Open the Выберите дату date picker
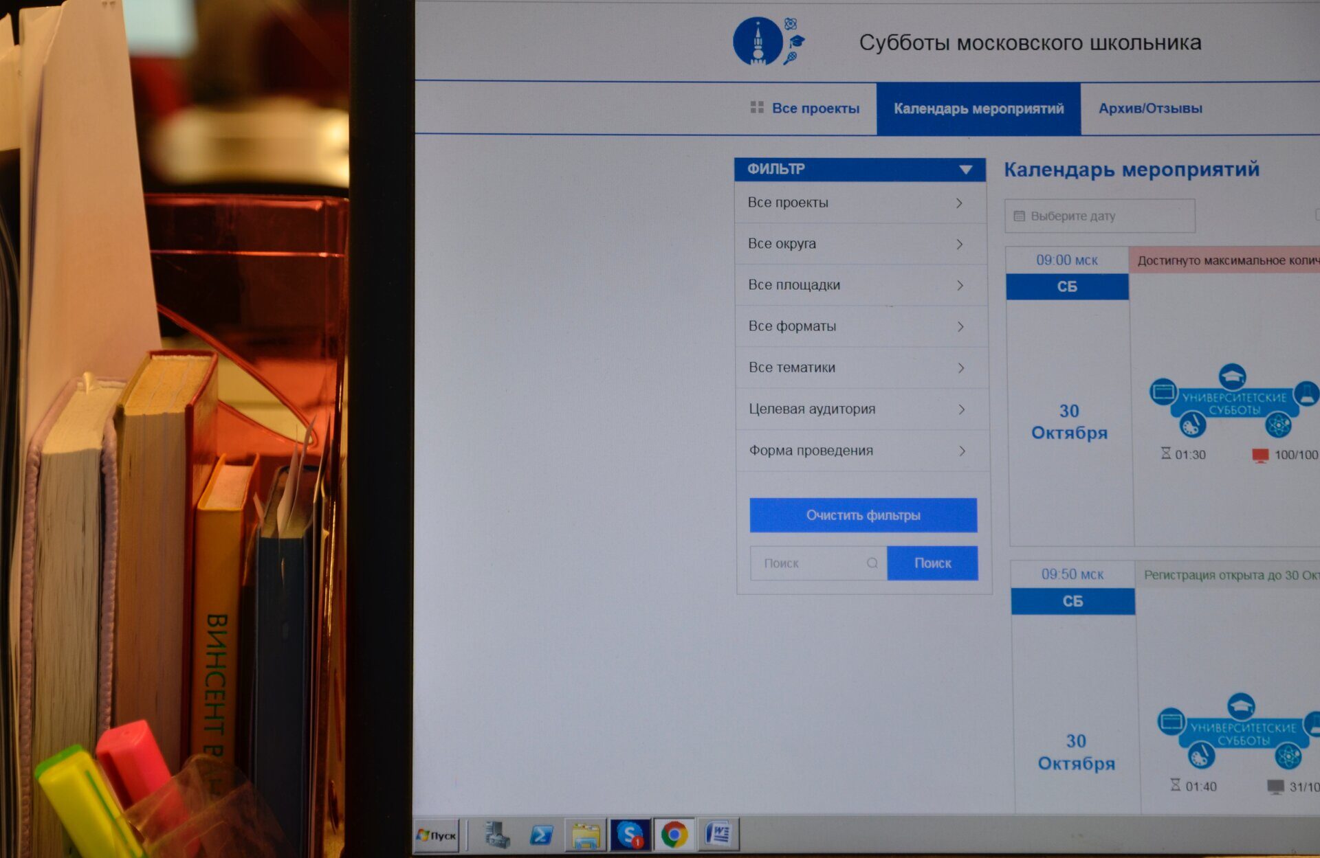The image size is (1320, 858). tap(1099, 216)
